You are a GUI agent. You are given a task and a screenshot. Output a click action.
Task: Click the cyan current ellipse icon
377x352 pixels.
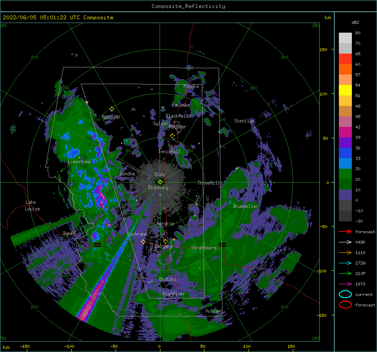coord(345,294)
